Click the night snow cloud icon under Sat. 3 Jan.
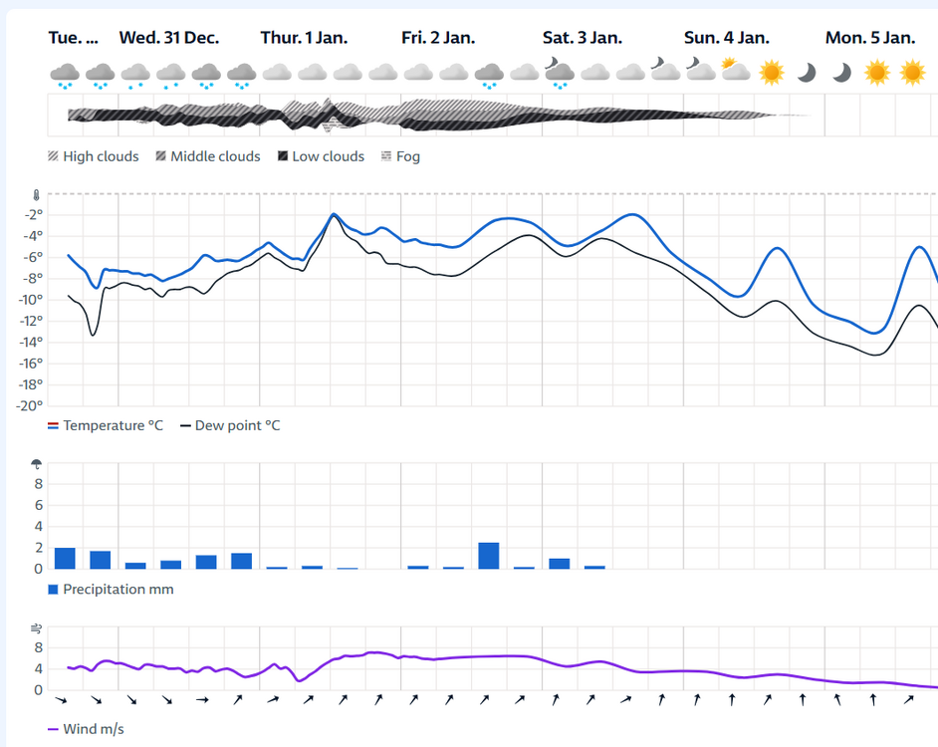Image resolution: width=938 pixels, height=747 pixels. [559, 72]
